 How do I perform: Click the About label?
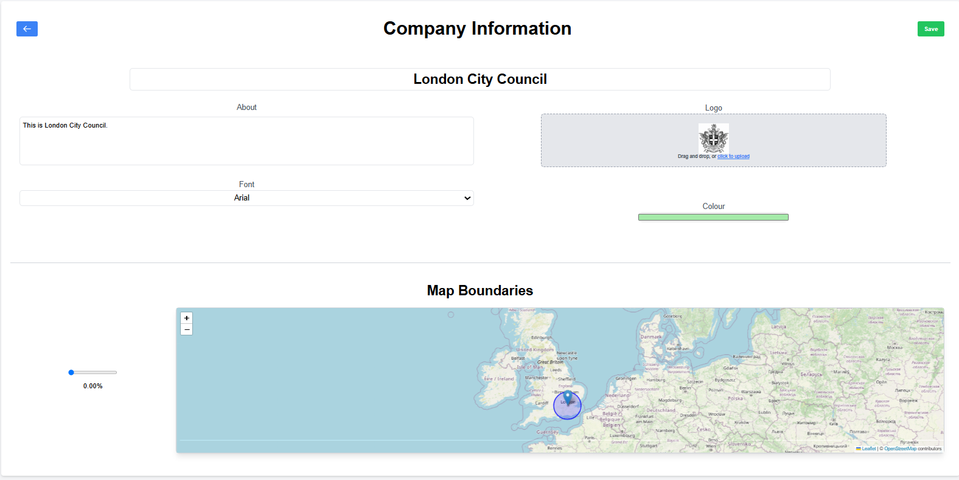tap(246, 107)
